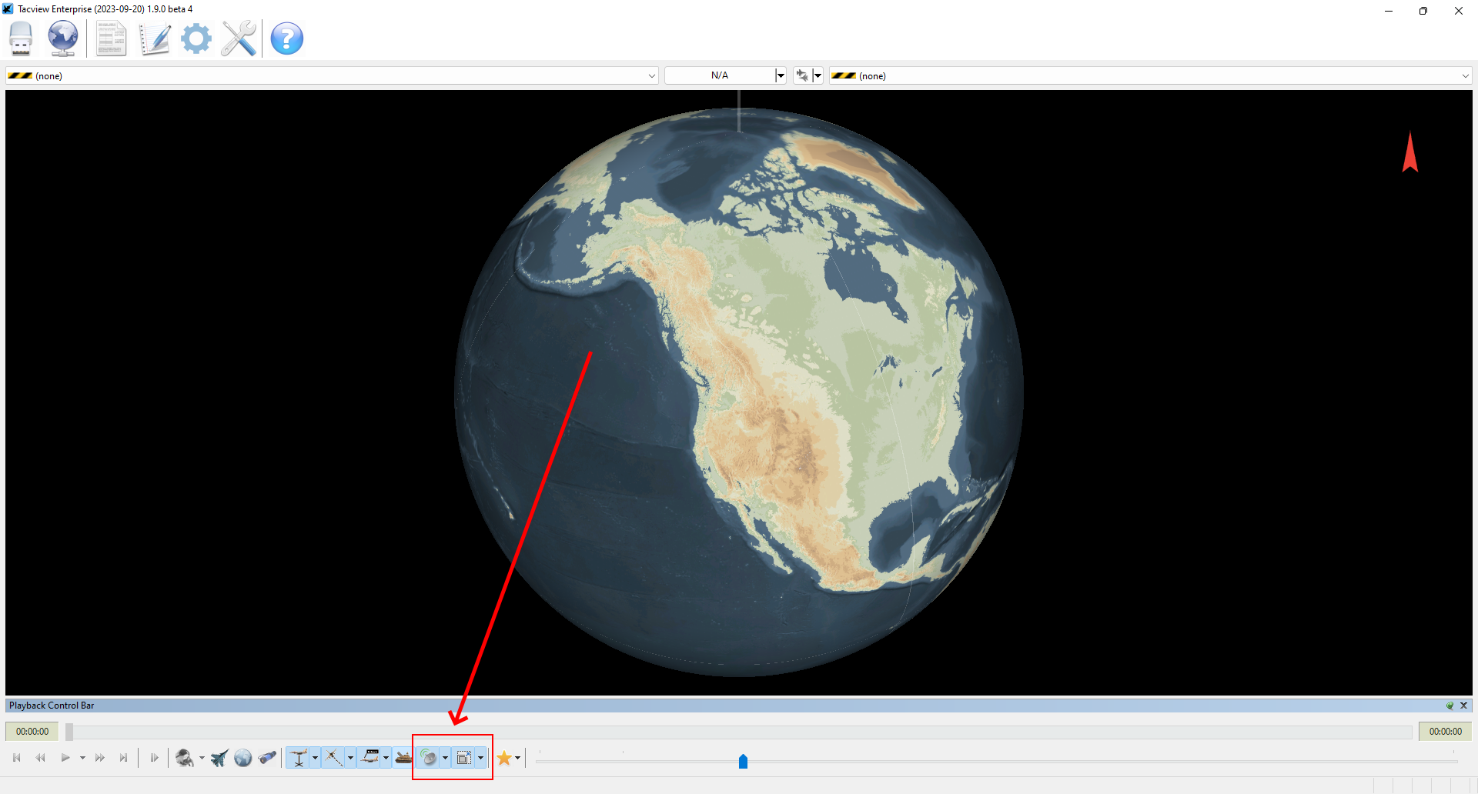Toggle aircraft altitude pole display

299,758
